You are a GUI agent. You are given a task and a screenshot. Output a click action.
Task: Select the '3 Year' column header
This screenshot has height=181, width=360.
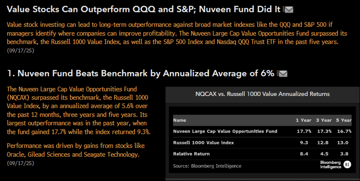(324, 120)
